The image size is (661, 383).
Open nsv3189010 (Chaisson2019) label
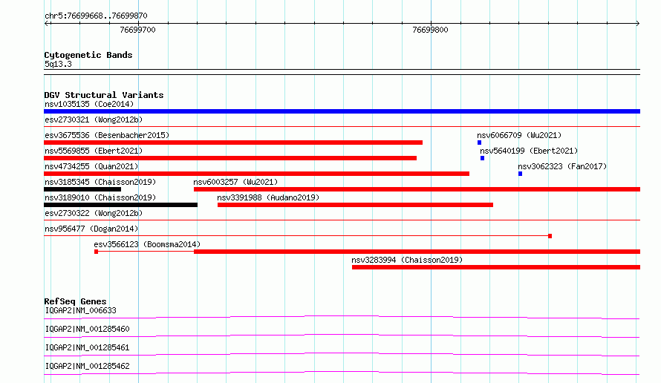[x=100, y=197]
